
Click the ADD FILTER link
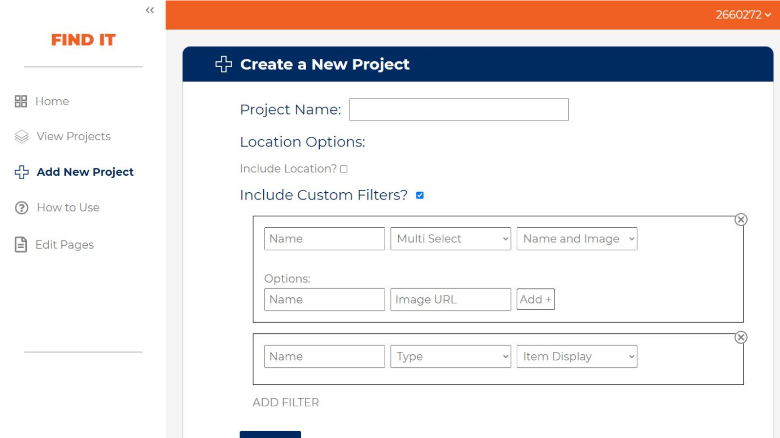[x=285, y=402]
